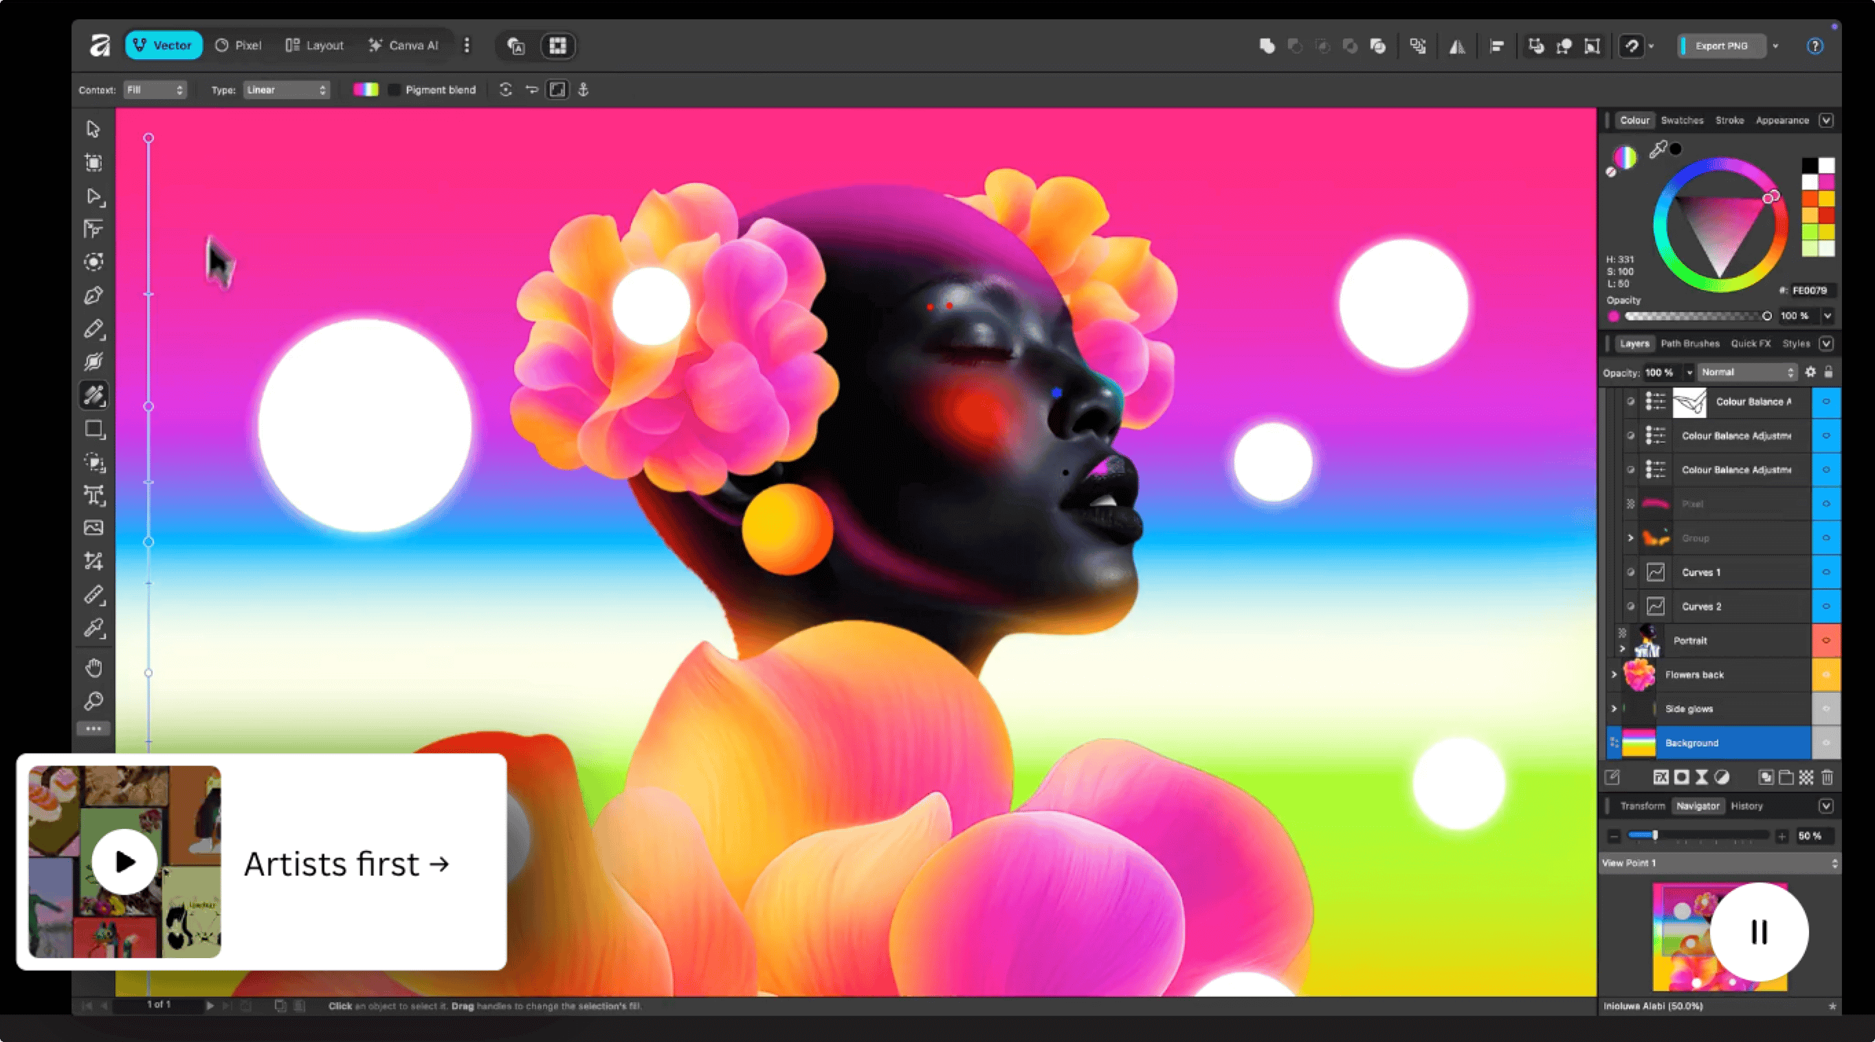Open the Artists first video link
This screenshot has width=1875, height=1042.
(346, 864)
